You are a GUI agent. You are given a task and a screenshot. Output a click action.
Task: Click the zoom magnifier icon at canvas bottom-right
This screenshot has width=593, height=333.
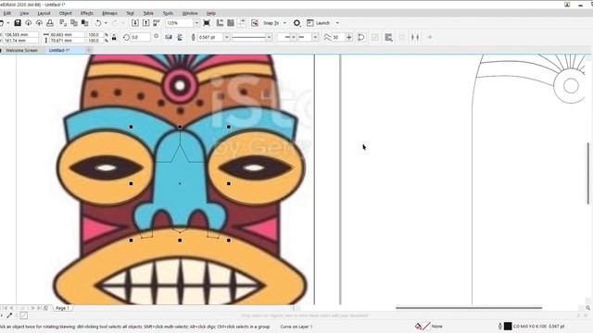[588, 308]
